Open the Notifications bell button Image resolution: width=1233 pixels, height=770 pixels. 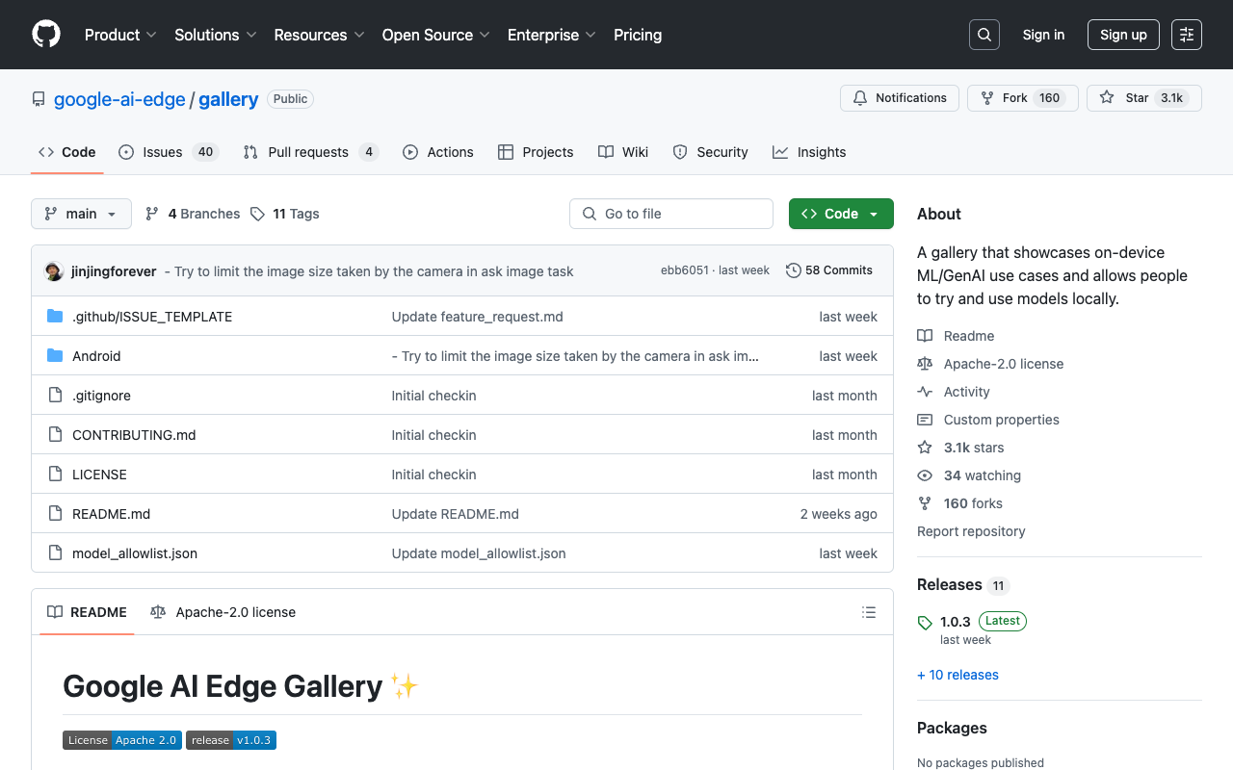(x=900, y=98)
